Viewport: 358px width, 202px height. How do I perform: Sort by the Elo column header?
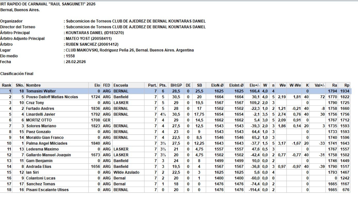coord(97,85)
